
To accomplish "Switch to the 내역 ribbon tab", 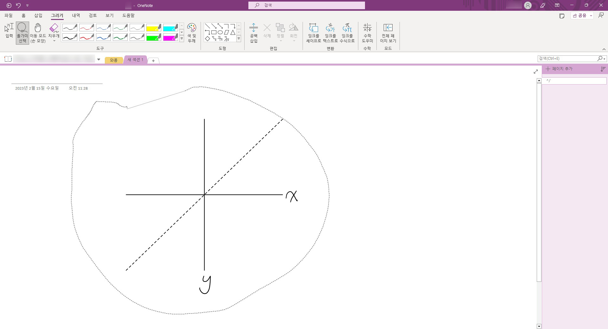I will [x=76, y=15].
